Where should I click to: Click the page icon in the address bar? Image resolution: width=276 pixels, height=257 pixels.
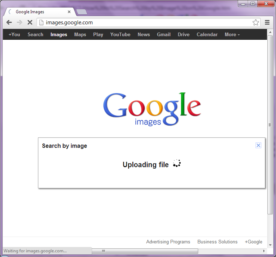(41, 23)
